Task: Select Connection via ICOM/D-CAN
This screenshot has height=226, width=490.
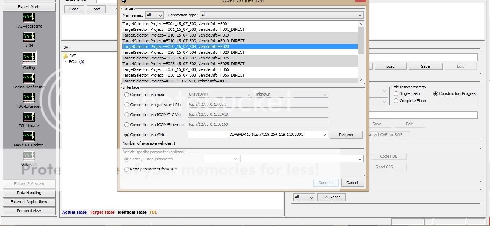Action: 126,114
